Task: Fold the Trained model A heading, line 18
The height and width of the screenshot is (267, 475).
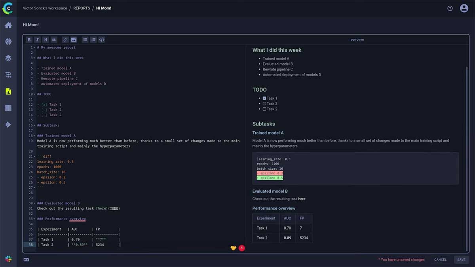Action: [x=34, y=136]
